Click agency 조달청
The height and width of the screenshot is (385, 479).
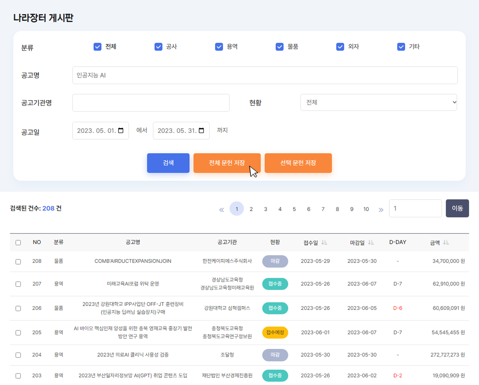click(x=227, y=355)
